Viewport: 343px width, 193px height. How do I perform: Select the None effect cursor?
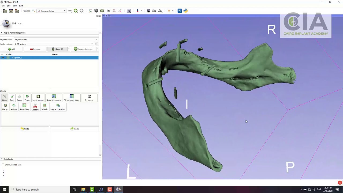coord(5,98)
